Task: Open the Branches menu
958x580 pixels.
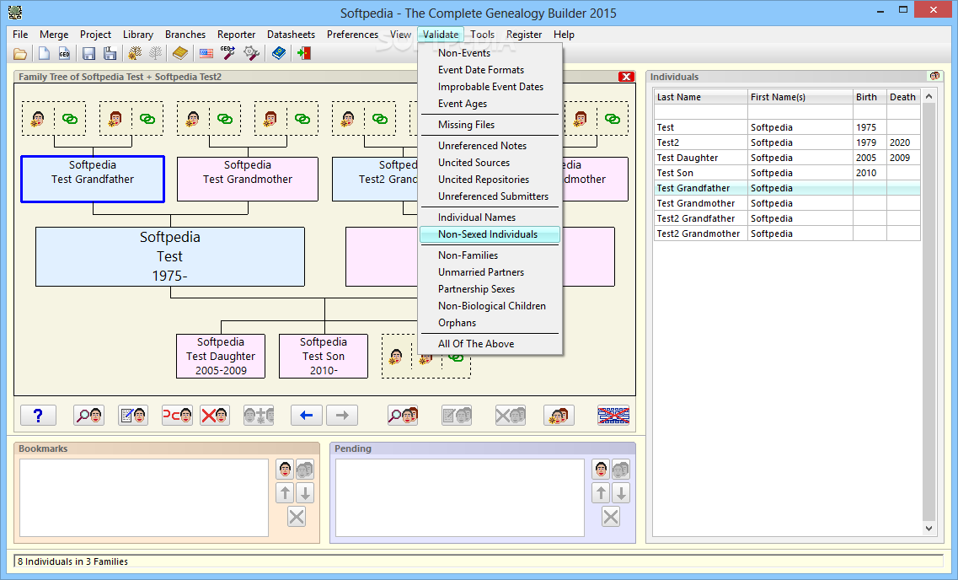Action: coord(185,35)
